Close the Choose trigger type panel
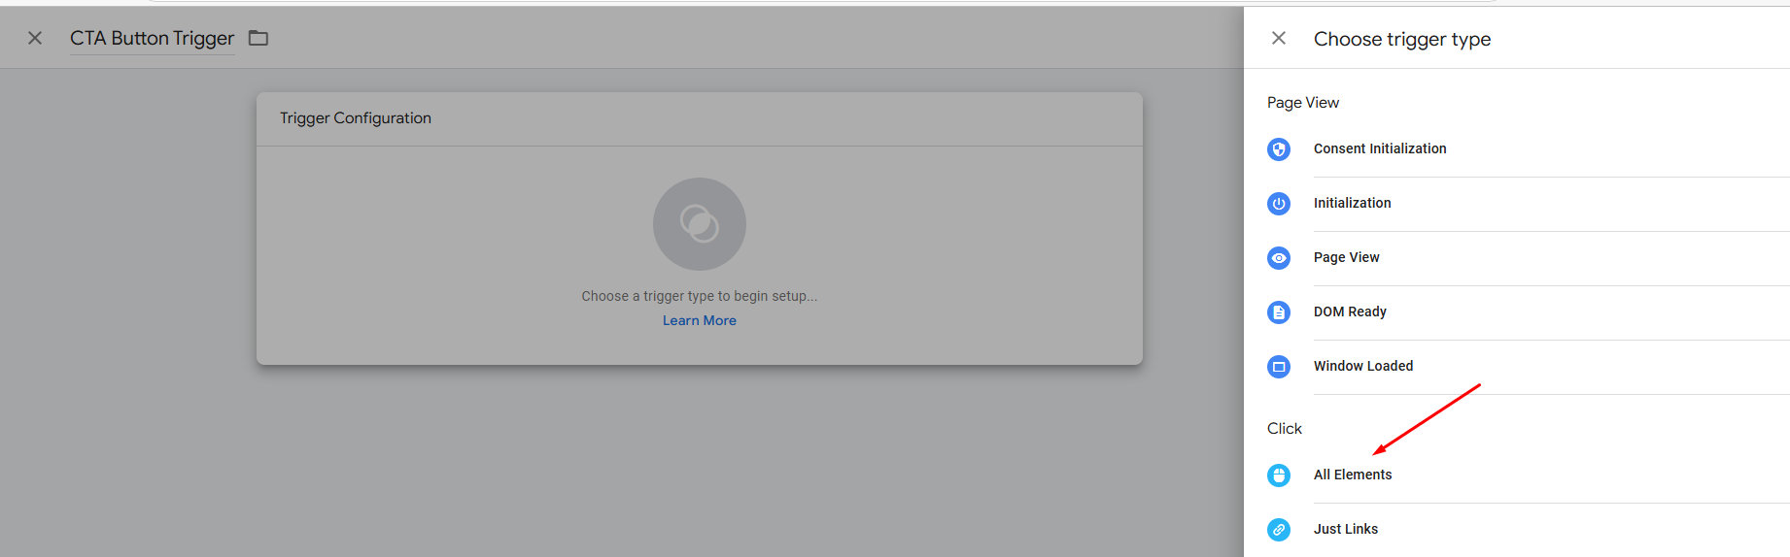The image size is (1790, 557). pos(1279,38)
